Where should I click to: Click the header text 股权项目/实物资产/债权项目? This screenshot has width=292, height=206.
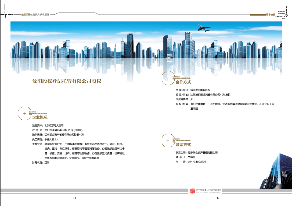(35, 14)
